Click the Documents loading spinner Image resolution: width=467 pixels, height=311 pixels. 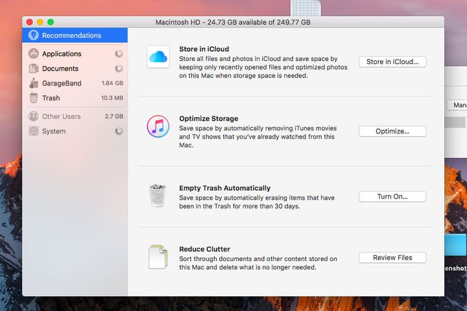(x=119, y=69)
